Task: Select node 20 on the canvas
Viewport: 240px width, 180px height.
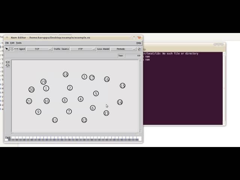Action: pyautogui.click(x=31, y=90)
